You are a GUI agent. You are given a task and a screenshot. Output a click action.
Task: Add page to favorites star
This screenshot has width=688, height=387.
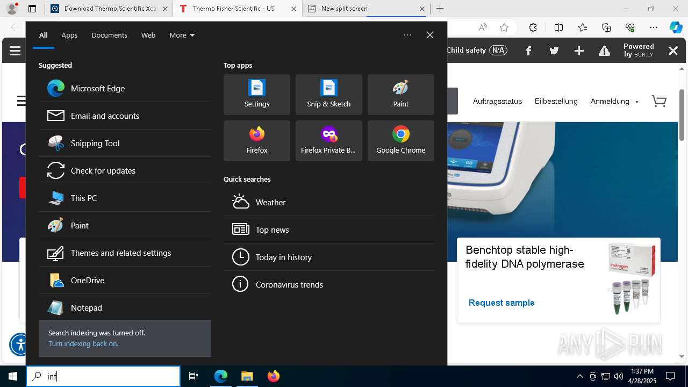504,27
